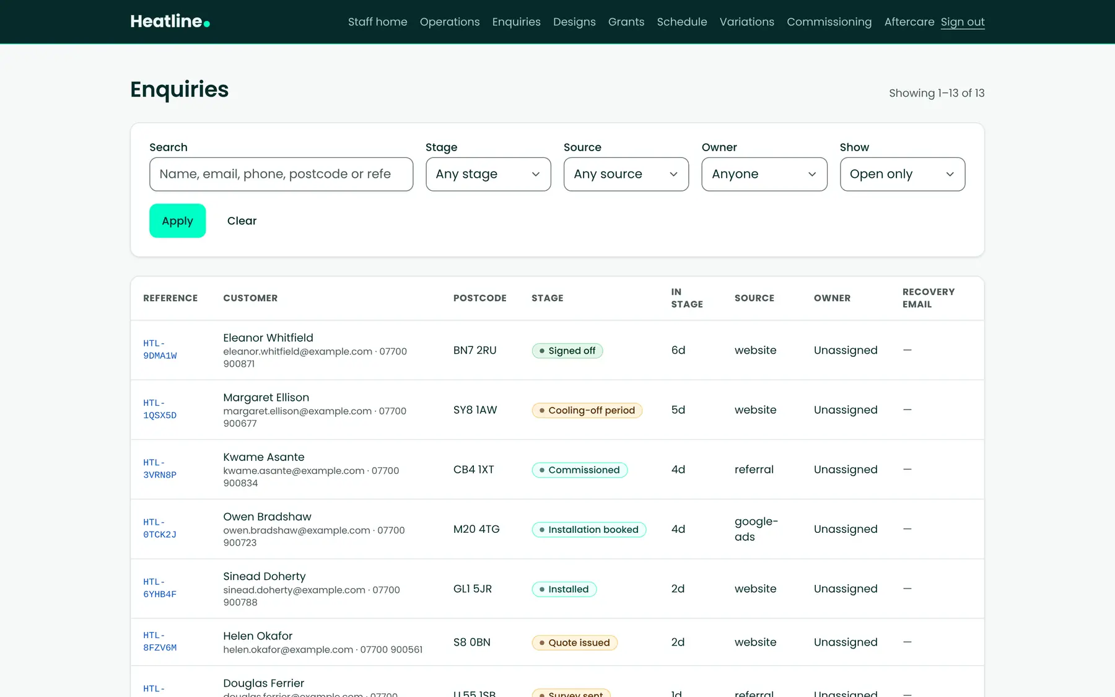Open enquiry reference HTL-0TCK2J
The image size is (1115, 697).
point(160,528)
